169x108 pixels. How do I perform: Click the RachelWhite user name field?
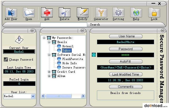[x=126, y=42]
